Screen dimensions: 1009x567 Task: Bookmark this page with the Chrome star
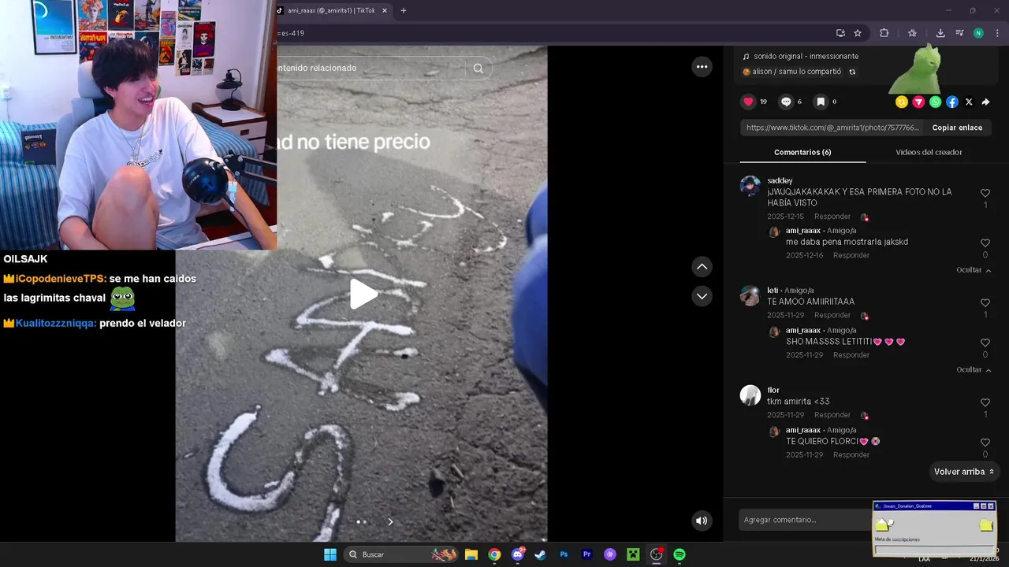[858, 33]
